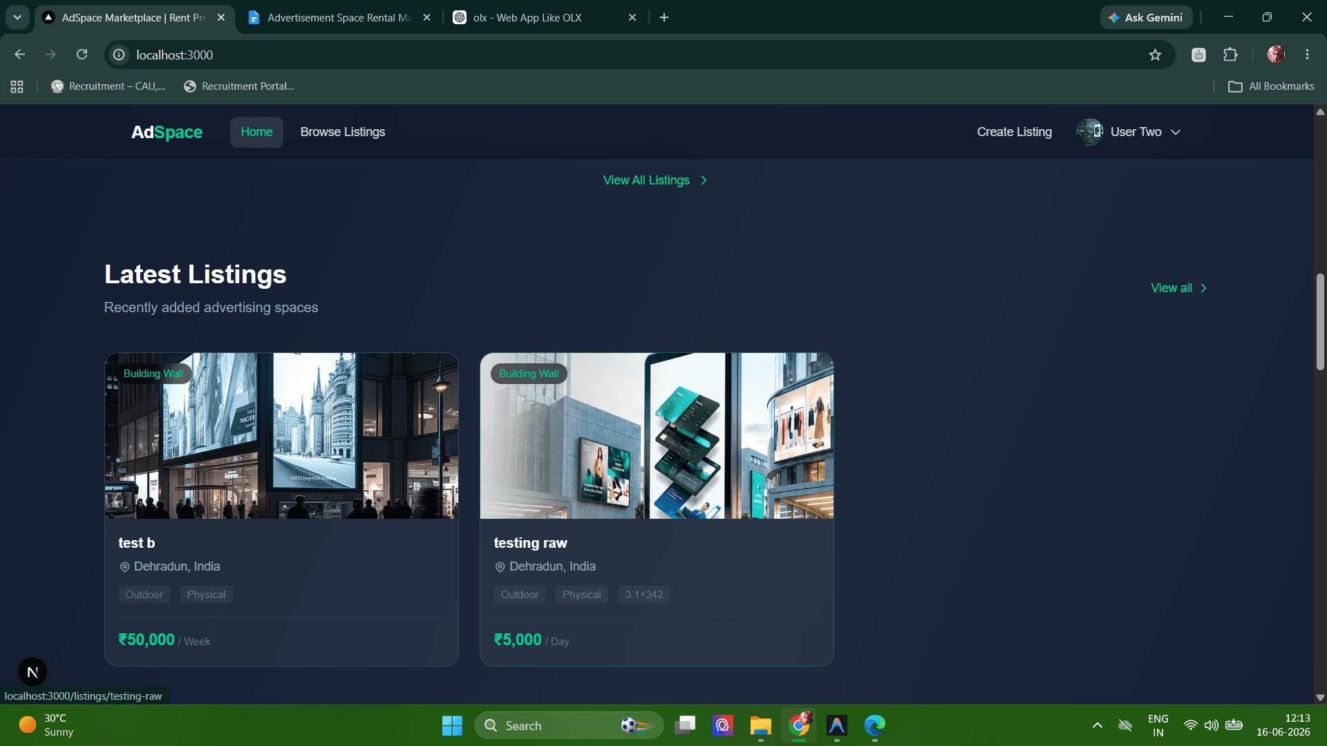Click the chevron beside View All Listings
This screenshot has width=1327, height=746.
(704, 180)
